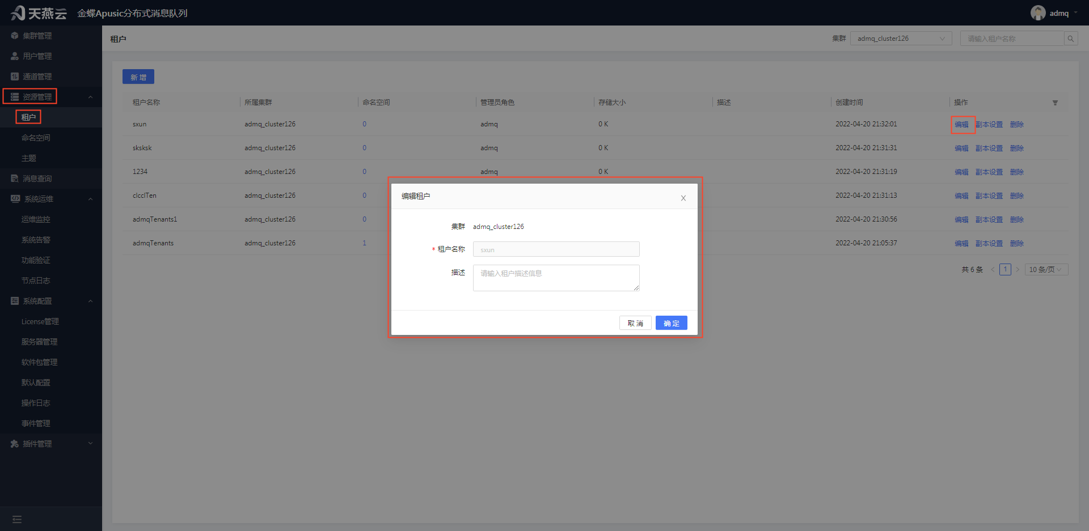Click namespace count 1 of admqTenants
Viewport: 1089px width, 531px height.
[364, 243]
